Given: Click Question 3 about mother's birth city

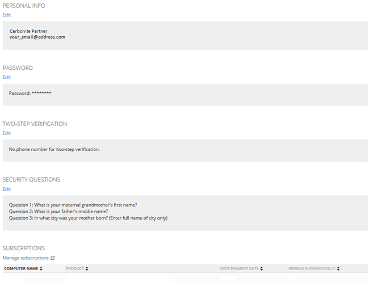Looking at the screenshot, I should pyautogui.click(x=88, y=218).
